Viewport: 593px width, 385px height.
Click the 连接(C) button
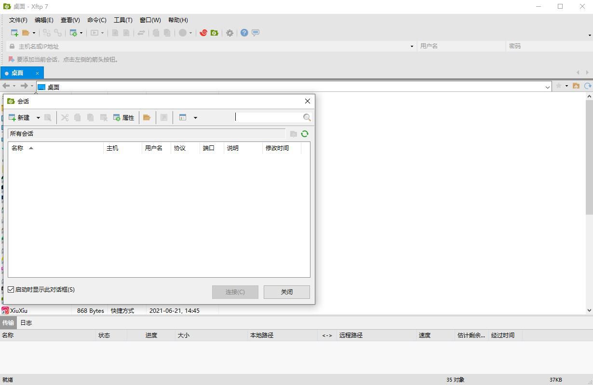click(x=235, y=292)
